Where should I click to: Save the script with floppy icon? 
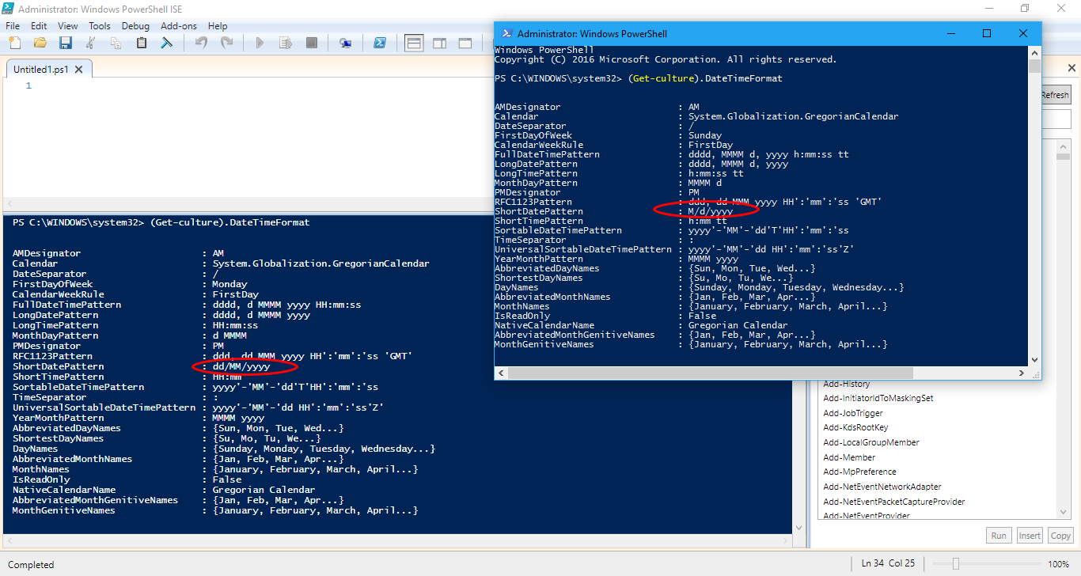pyautogui.click(x=66, y=43)
